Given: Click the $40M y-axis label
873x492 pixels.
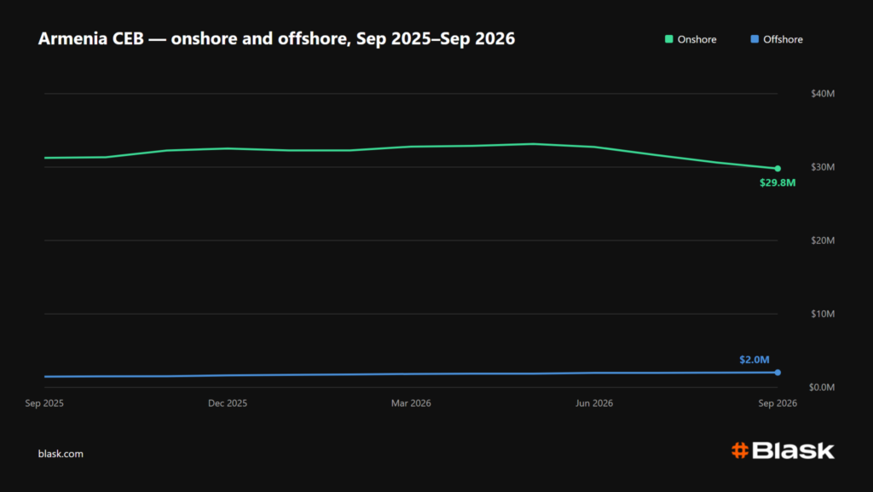Looking at the screenshot, I should 823,94.
